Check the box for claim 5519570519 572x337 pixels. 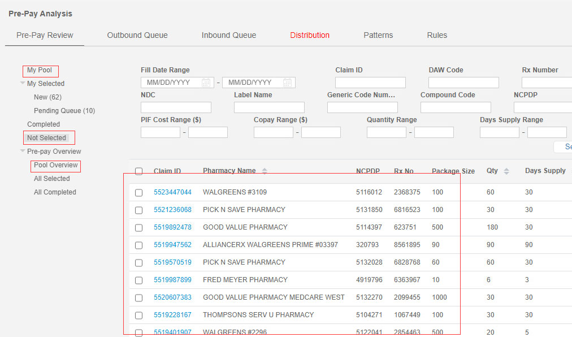[x=138, y=262]
